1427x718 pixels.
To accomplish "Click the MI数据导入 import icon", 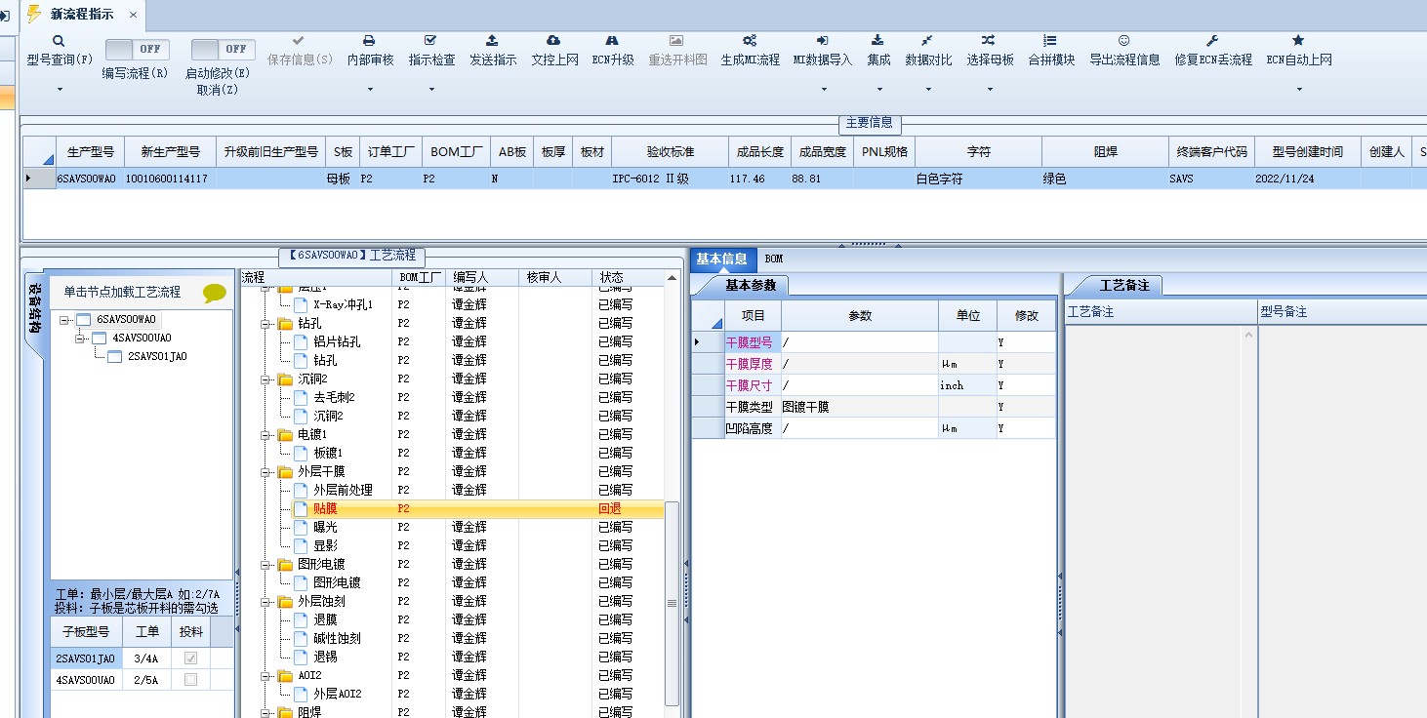I will pyautogui.click(x=823, y=41).
